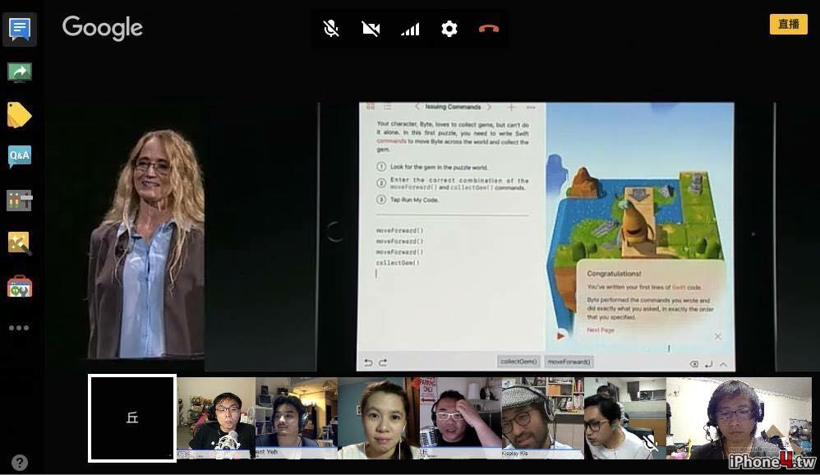Viewport: 820px width, 475px height.
Task: Select the rightmost participant with headphones
Action: tap(739, 418)
